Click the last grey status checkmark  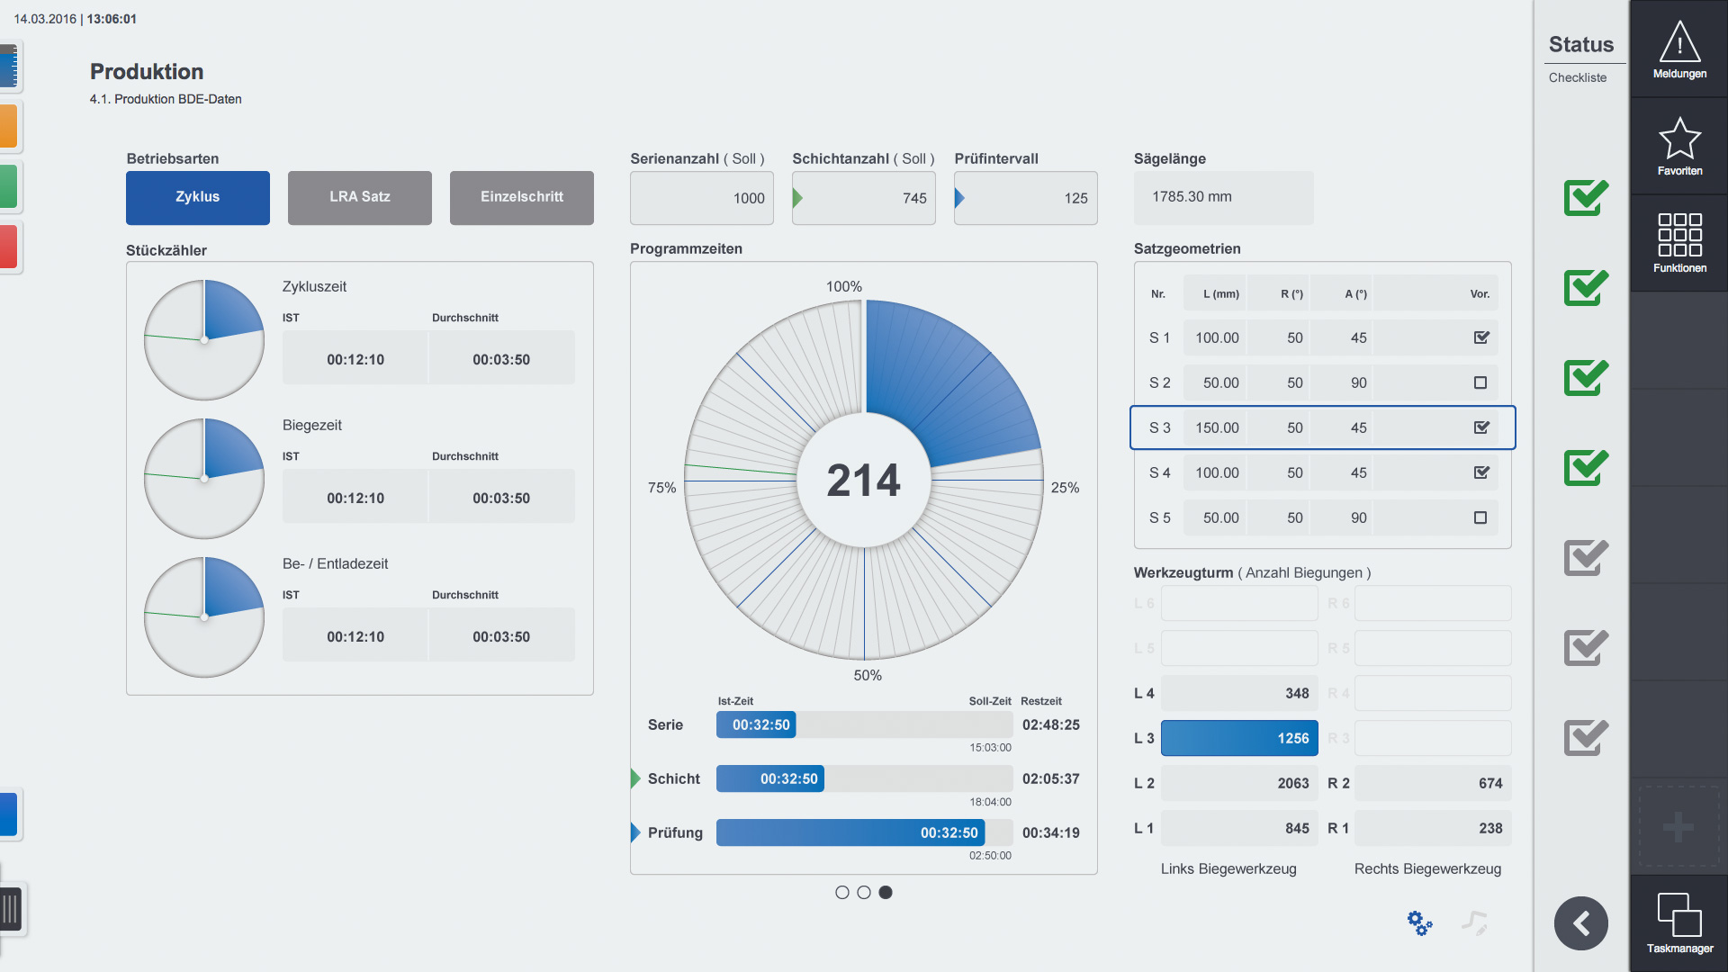coord(1585,738)
